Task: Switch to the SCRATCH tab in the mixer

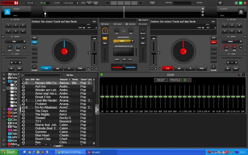Action: (x=131, y=24)
